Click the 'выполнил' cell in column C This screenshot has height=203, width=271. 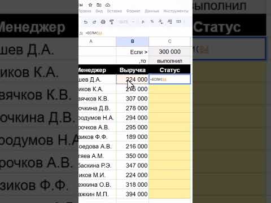click(169, 61)
